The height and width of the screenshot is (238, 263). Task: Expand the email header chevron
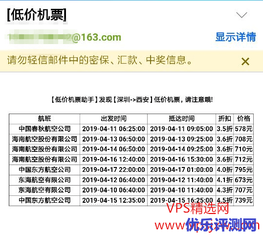coord(241,15)
